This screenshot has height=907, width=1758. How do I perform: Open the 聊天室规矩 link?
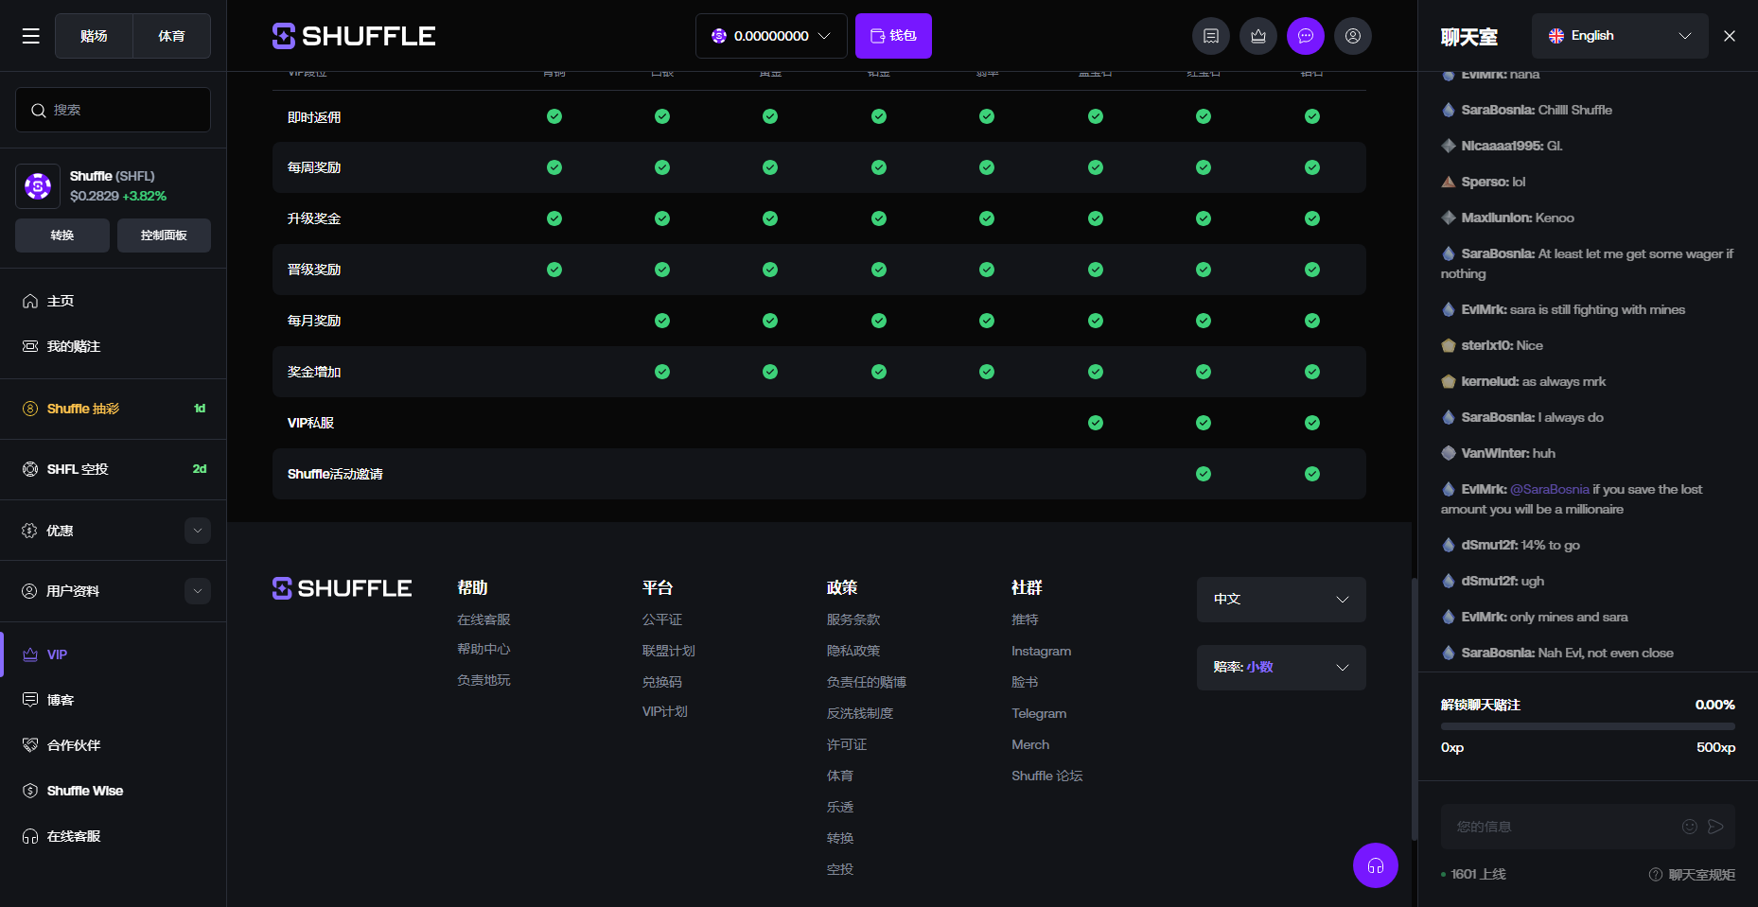[x=1701, y=875]
